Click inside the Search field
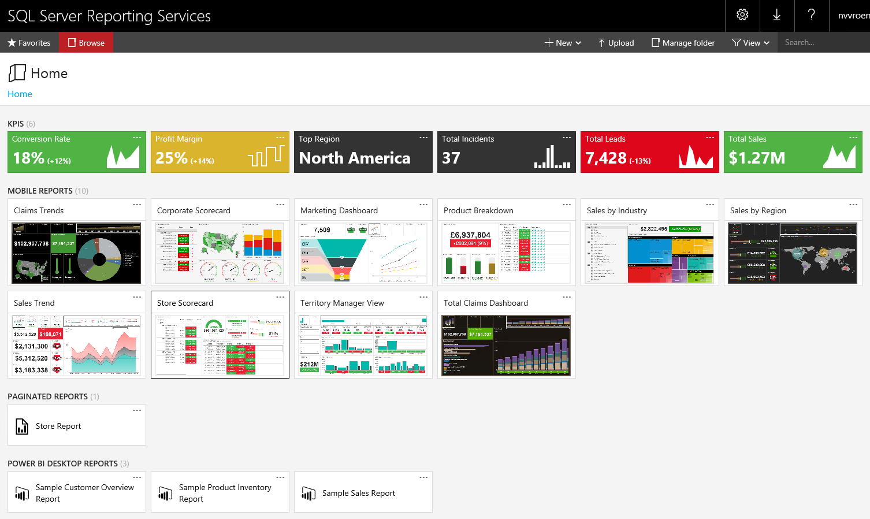Image resolution: width=870 pixels, height=519 pixels. (820, 42)
